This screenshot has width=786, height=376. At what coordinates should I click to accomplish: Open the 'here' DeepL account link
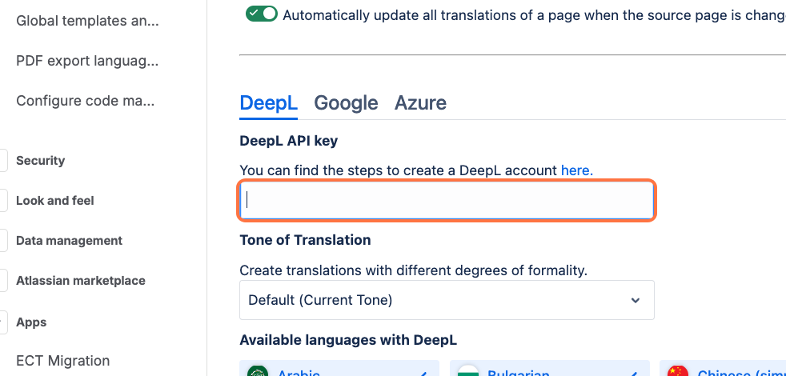click(x=575, y=170)
